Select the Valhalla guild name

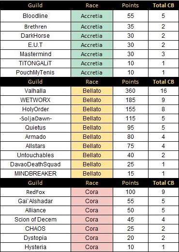coord(35,91)
